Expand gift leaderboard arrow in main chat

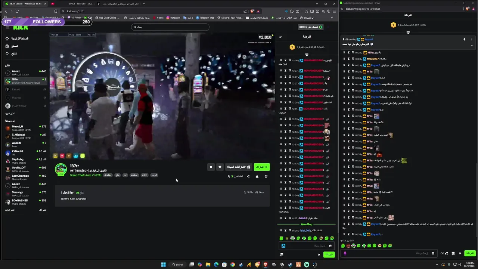point(307,55)
